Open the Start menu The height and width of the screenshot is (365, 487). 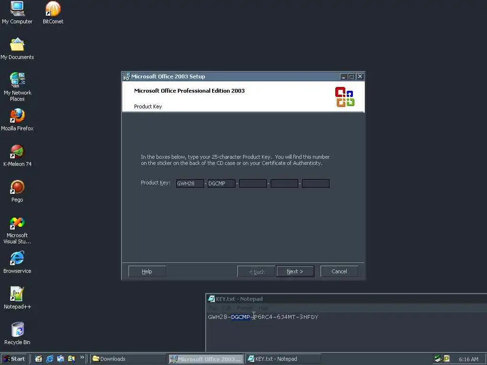[x=14, y=359]
